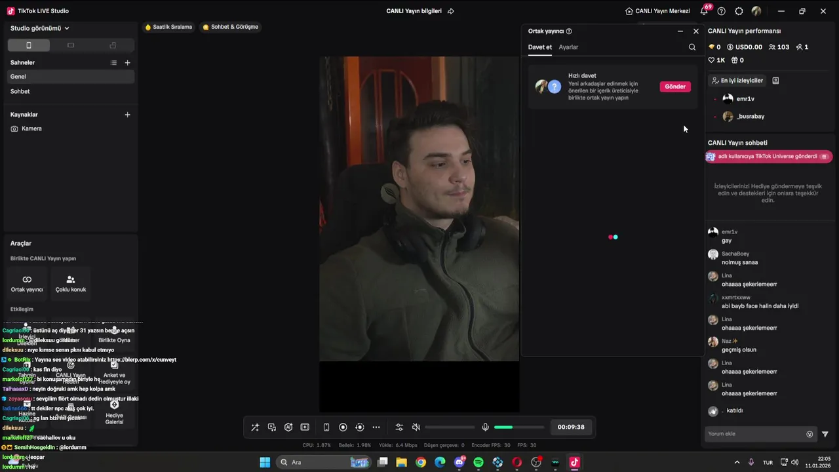This screenshot has width=839, height=472.
Task: Open the Ortak yayıncı tool
Action: point(27,284)
